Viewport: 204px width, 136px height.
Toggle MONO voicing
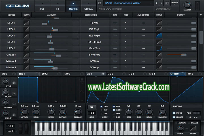[174, 113]
